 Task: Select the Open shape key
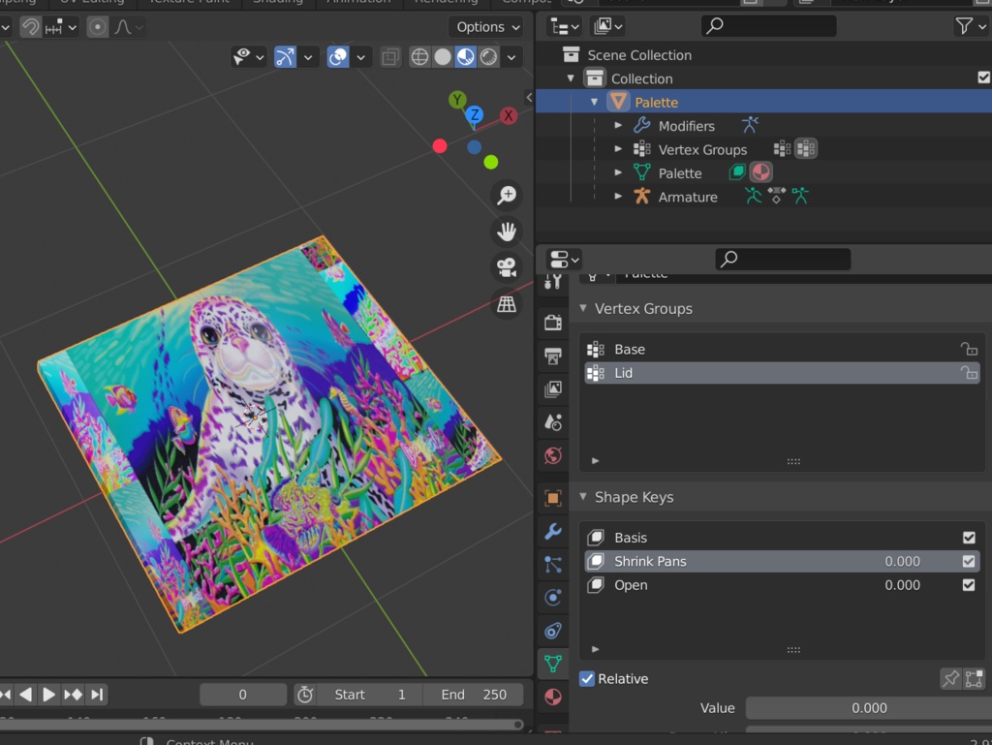(782, 585)
